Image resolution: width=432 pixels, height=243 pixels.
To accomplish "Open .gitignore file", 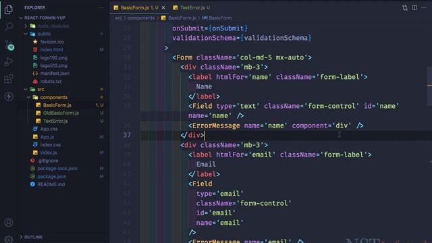I will (48, 161).
